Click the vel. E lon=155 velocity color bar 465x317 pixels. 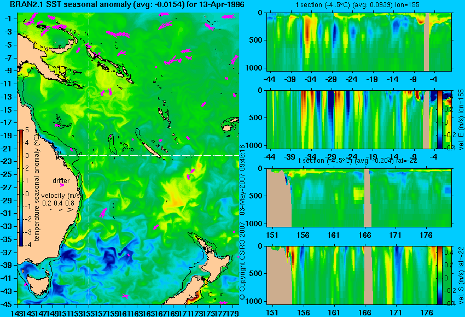click(x=440, y=119)
